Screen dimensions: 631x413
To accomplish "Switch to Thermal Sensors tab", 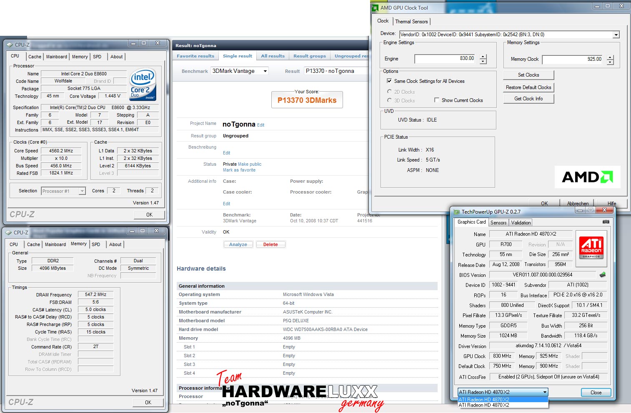I will point(411,21).
